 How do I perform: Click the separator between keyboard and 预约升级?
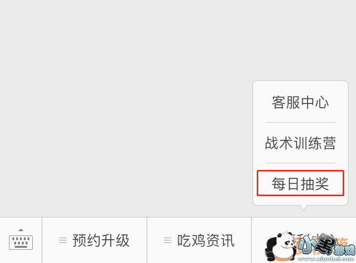coord(42,240)
